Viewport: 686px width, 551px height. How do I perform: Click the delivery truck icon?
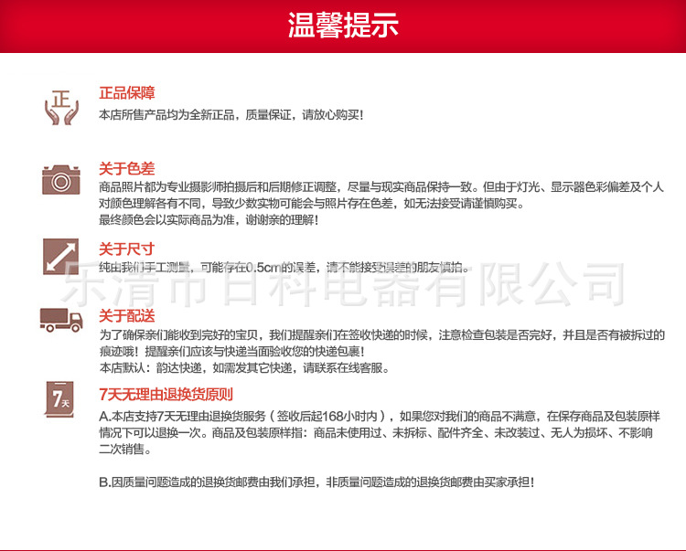tap(61, 320)
